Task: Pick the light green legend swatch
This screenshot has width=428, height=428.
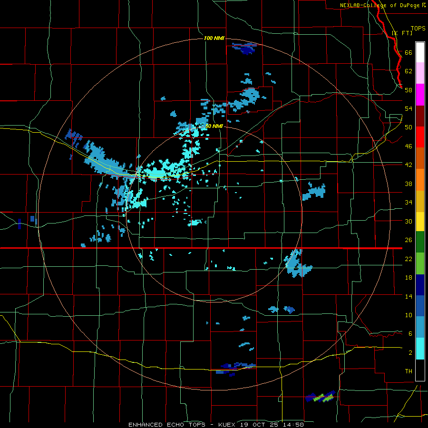Action: point(420,263)
